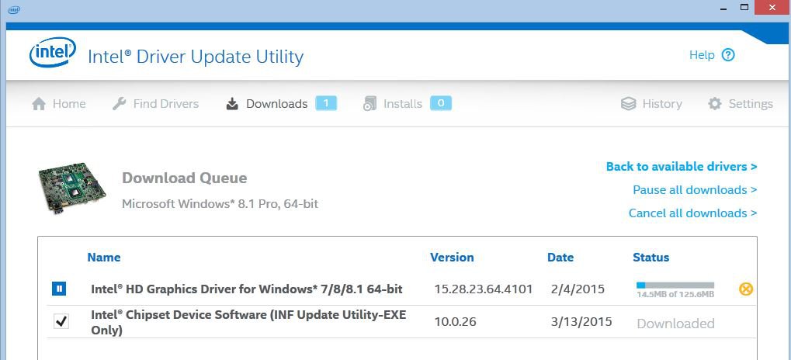Pause all downloads
The image size is (791, 360).
click(x=694, y=190)
